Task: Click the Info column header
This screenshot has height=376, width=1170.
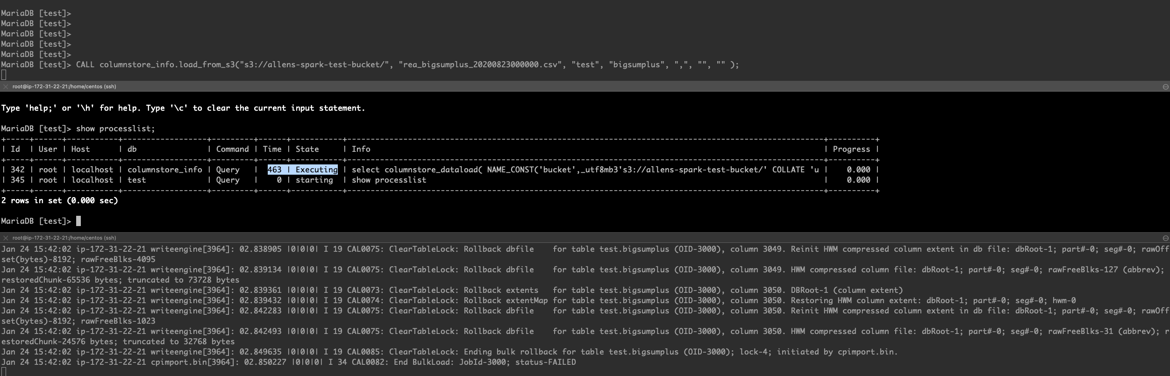Action: (361, 149)
